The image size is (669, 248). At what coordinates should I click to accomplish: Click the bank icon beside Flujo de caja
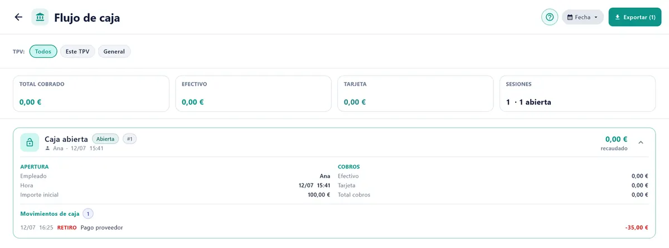coord(40,17)
